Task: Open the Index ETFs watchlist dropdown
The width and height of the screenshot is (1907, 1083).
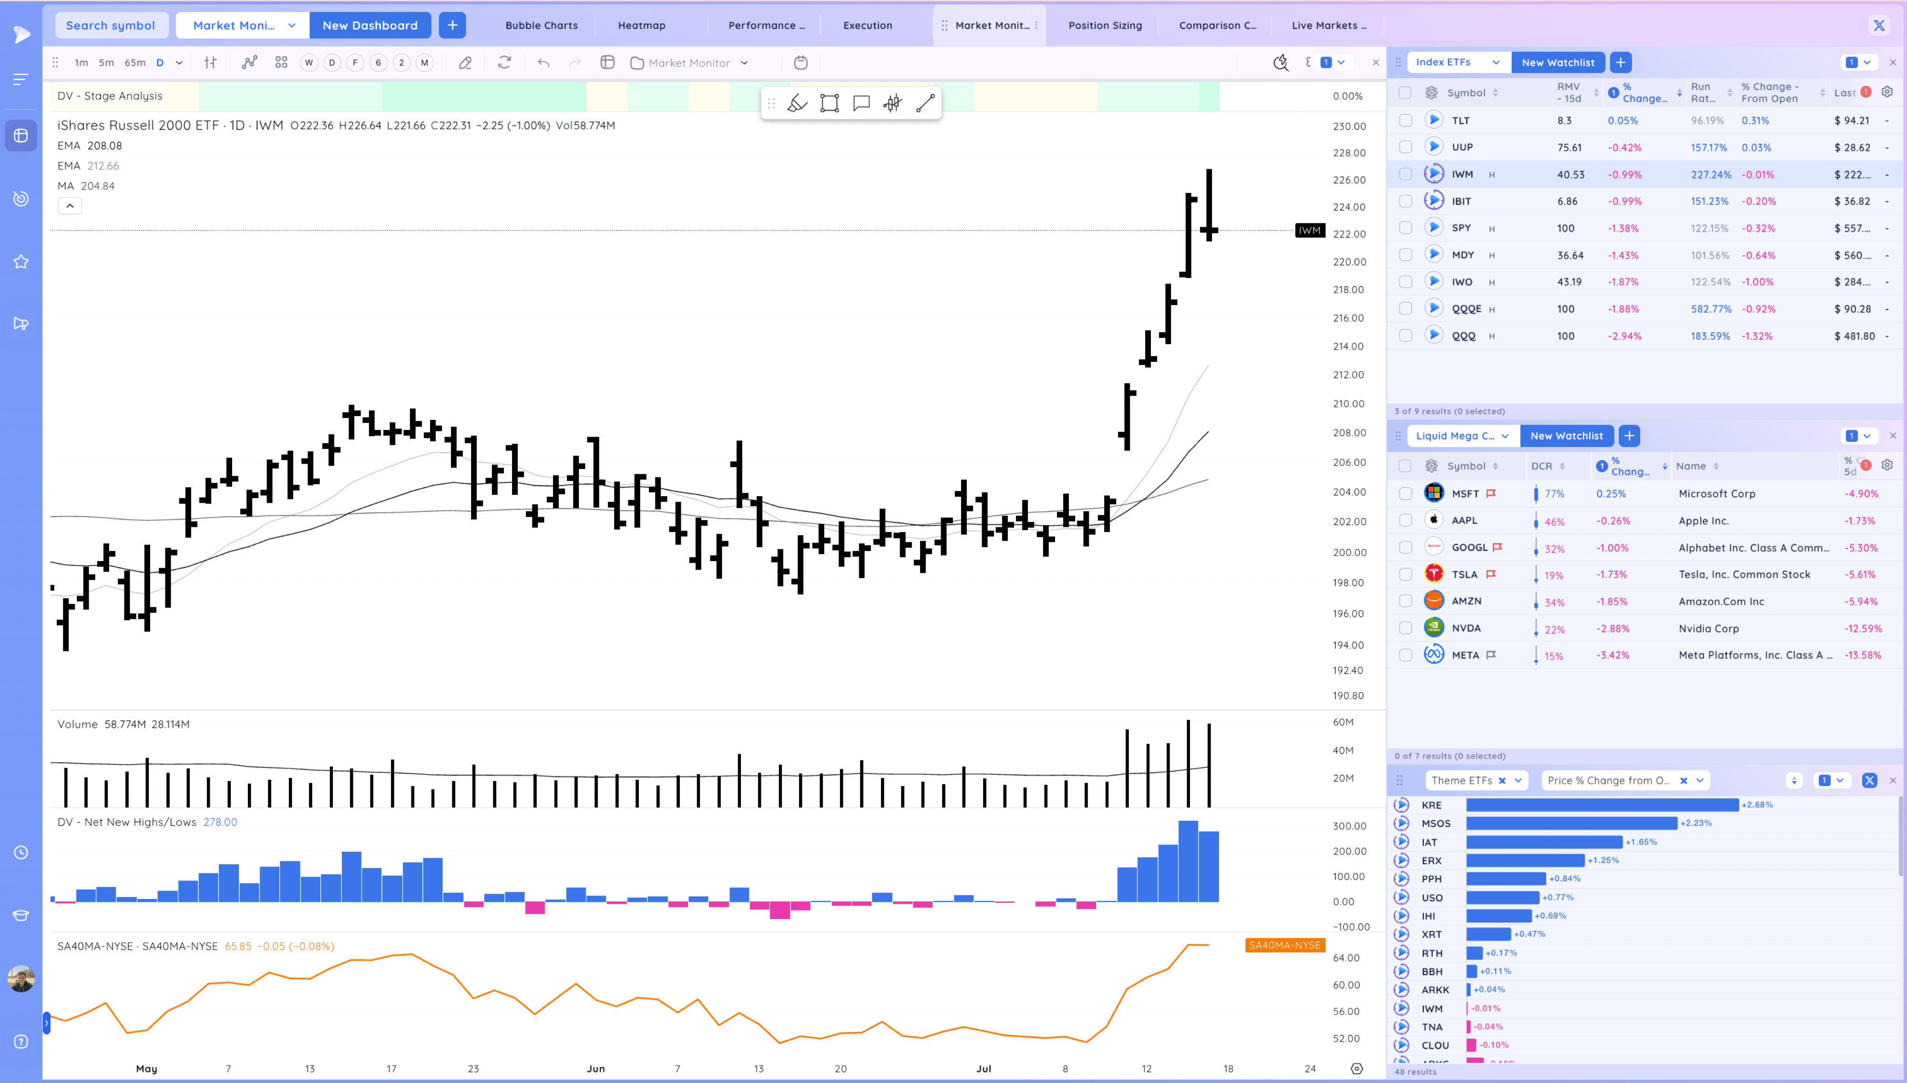Action: click(1458, 62)
